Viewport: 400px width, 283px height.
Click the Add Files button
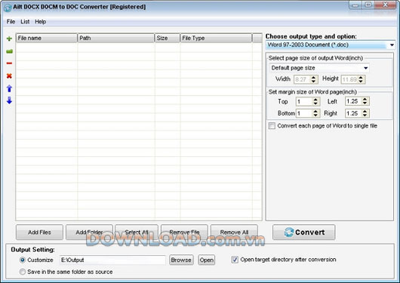tap(39, 232)
